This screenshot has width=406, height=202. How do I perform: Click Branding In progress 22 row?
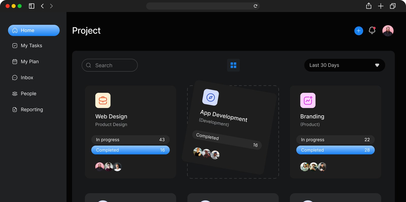coord(335,140)
